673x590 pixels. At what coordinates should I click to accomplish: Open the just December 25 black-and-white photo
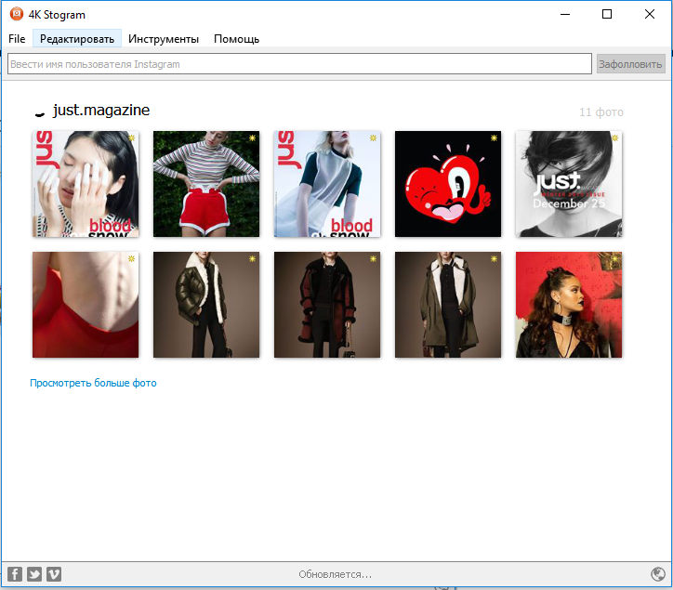[x=569, y=184]
